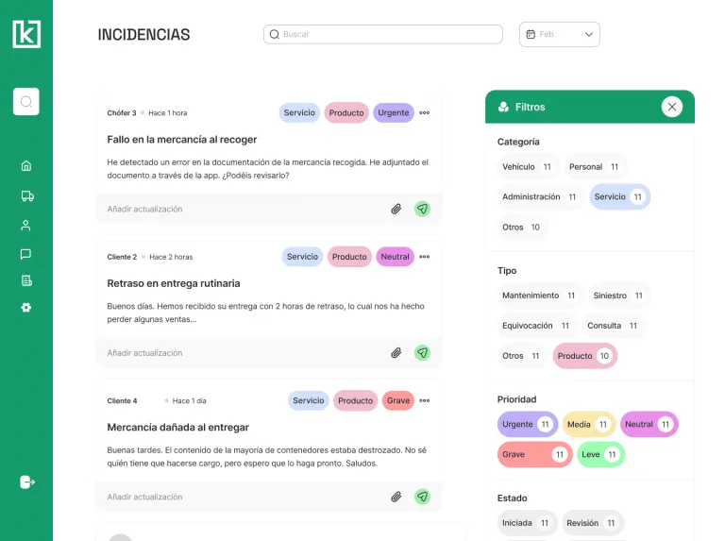
Task: Open options menu for Cliente 2 incident
Action: pos(425,257)
